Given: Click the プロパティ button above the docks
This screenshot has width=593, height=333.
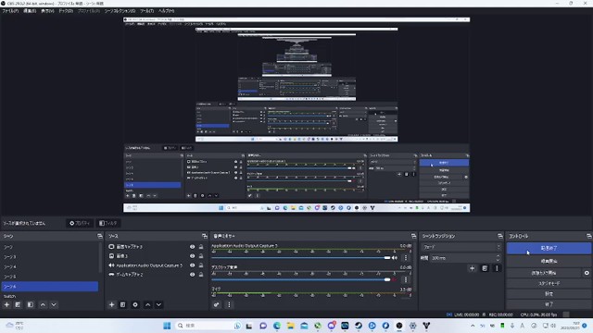Looking at the screenshot, I should tap(80, 223).
